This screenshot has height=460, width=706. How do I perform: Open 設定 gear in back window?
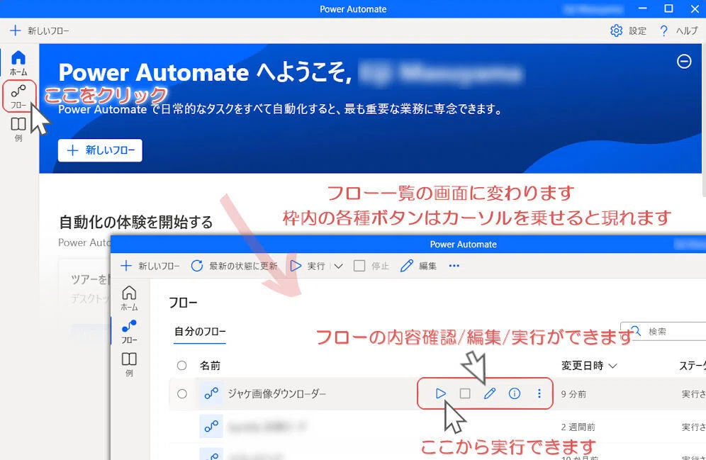[x=628, y=30]
